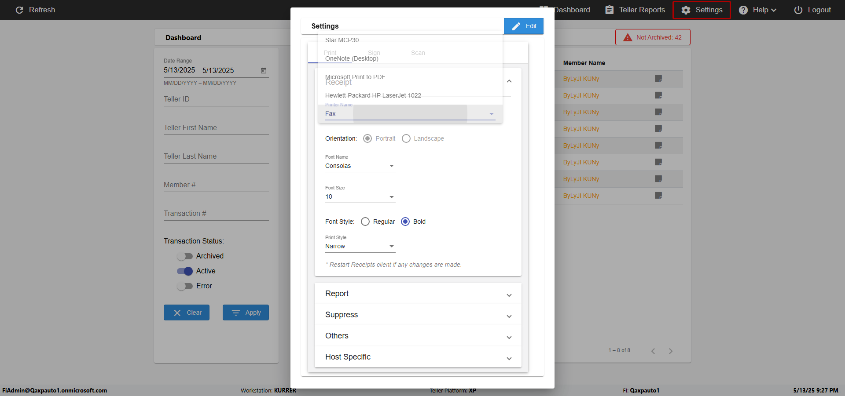
Task: Click into the Member # field
Action: tap(216, 185)
